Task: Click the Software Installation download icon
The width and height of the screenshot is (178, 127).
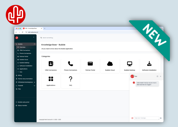Action: pos(149,64)
